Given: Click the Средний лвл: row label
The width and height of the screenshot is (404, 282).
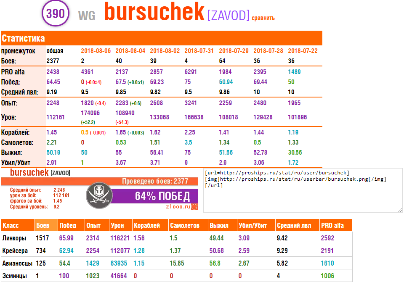Looking at the screenshot, I should point(20,92).
